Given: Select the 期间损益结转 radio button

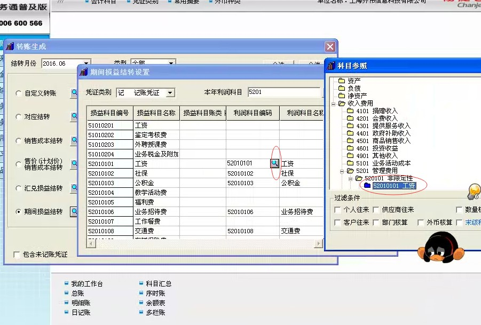Looking at the screenshot, I should (x=19, y=212).
